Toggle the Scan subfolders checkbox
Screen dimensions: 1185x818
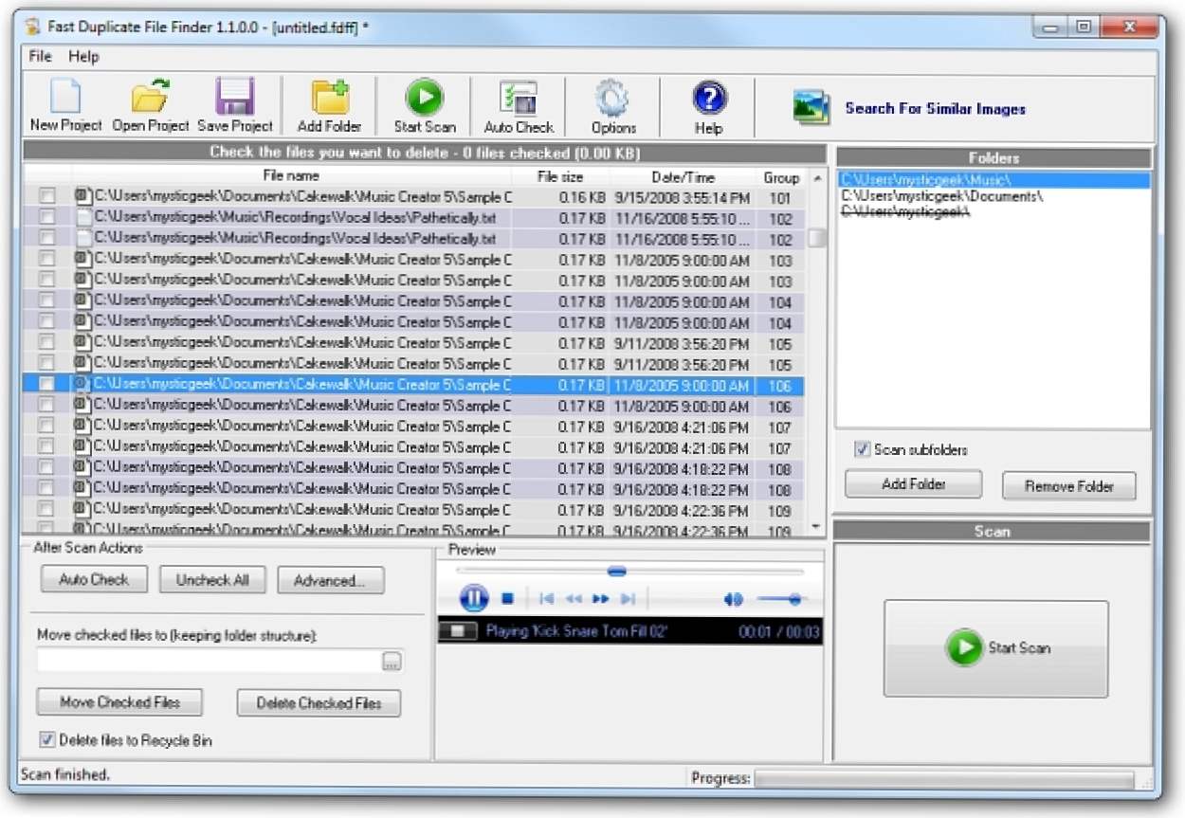(x=862, y=449)
